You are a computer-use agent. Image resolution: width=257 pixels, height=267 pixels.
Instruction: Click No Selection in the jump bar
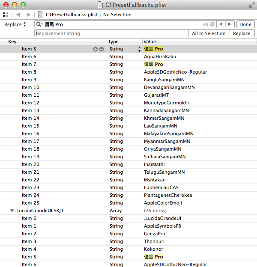(117, 15)
